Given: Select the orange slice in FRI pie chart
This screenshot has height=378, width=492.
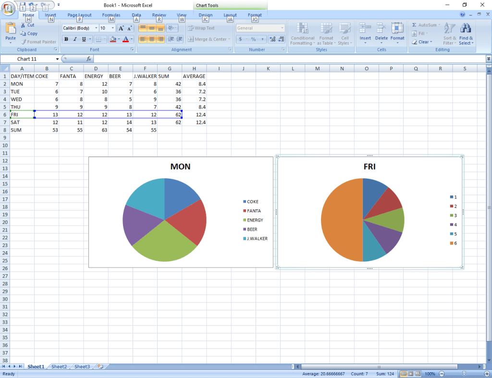Looking at the screenshot, I should tap(339, 220).
